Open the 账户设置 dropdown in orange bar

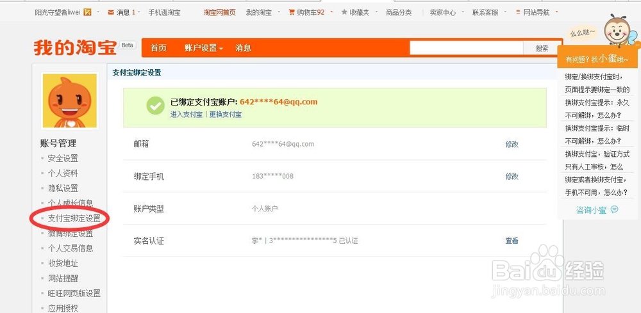tap(204, 48)
